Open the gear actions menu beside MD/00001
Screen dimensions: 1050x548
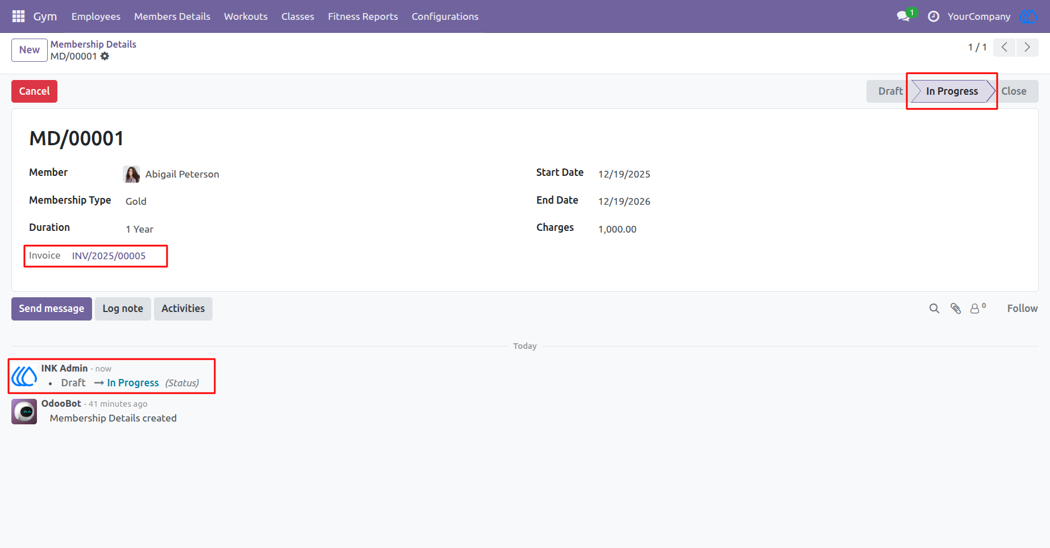[105, 56]
